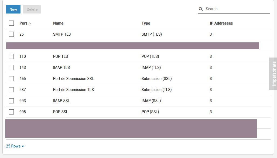277x158 pixels.
Task: Check the port 587 row checkbox
Action: pos(11,90)
